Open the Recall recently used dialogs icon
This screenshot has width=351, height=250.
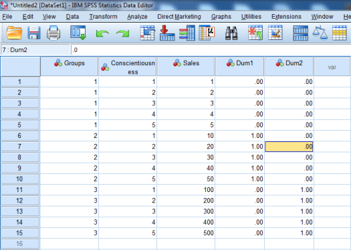[x=78, y=33]
